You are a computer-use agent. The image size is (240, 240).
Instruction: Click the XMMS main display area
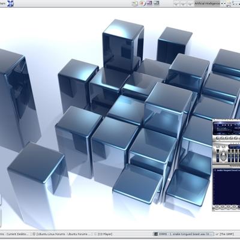pyautogui.click(x=227, y=128)
